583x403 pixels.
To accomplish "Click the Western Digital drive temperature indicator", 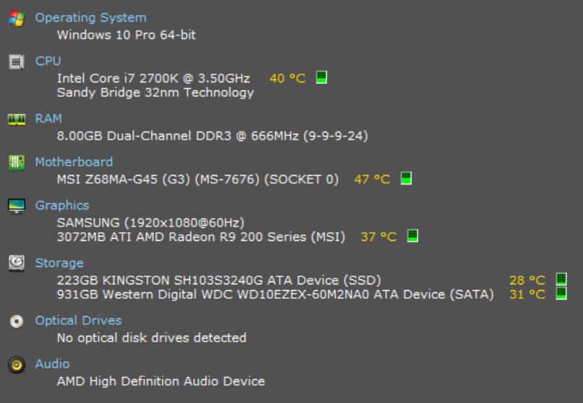I will (x=561, y=293).
